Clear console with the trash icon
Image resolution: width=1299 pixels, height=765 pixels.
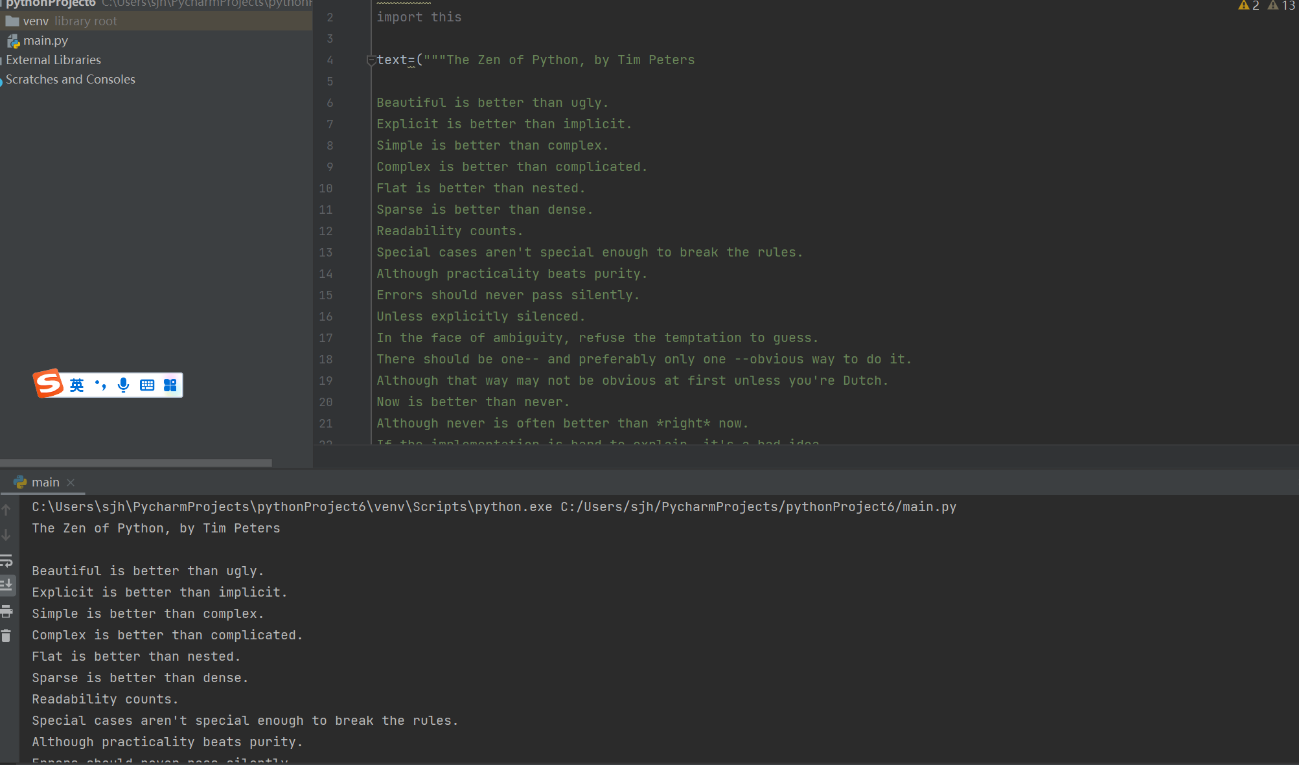(6, 636)
